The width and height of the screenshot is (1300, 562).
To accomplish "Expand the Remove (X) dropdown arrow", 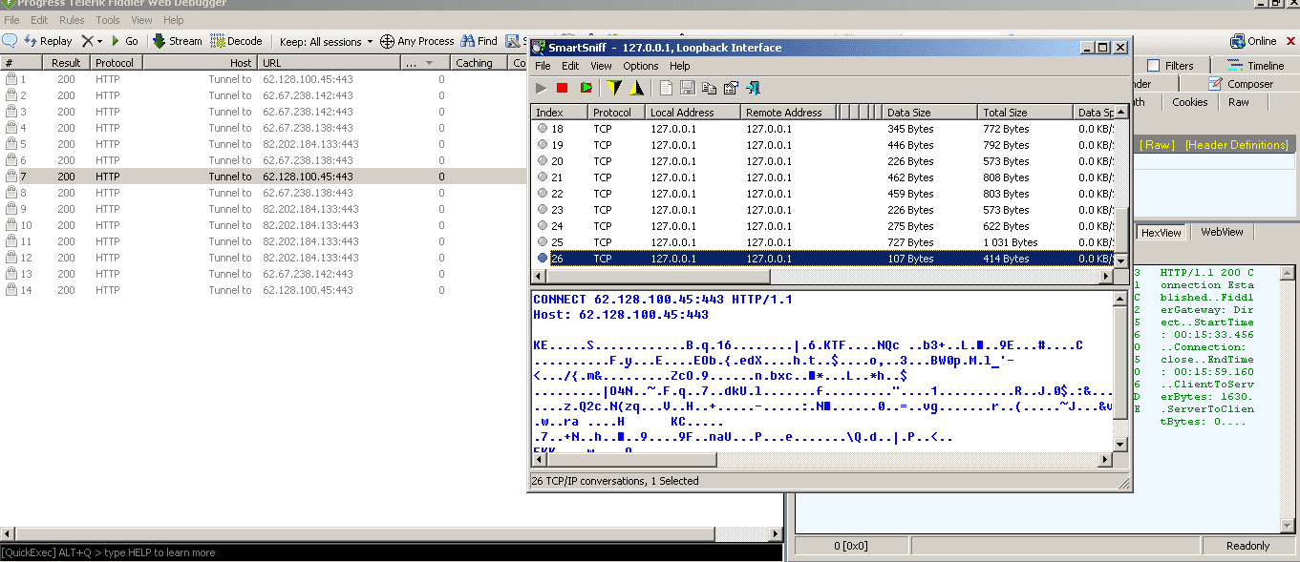I will click(x=99, y=41).
